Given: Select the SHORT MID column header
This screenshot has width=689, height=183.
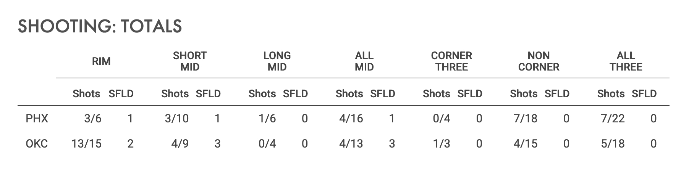Looking at the screenshot, I should tap(190, 61).
